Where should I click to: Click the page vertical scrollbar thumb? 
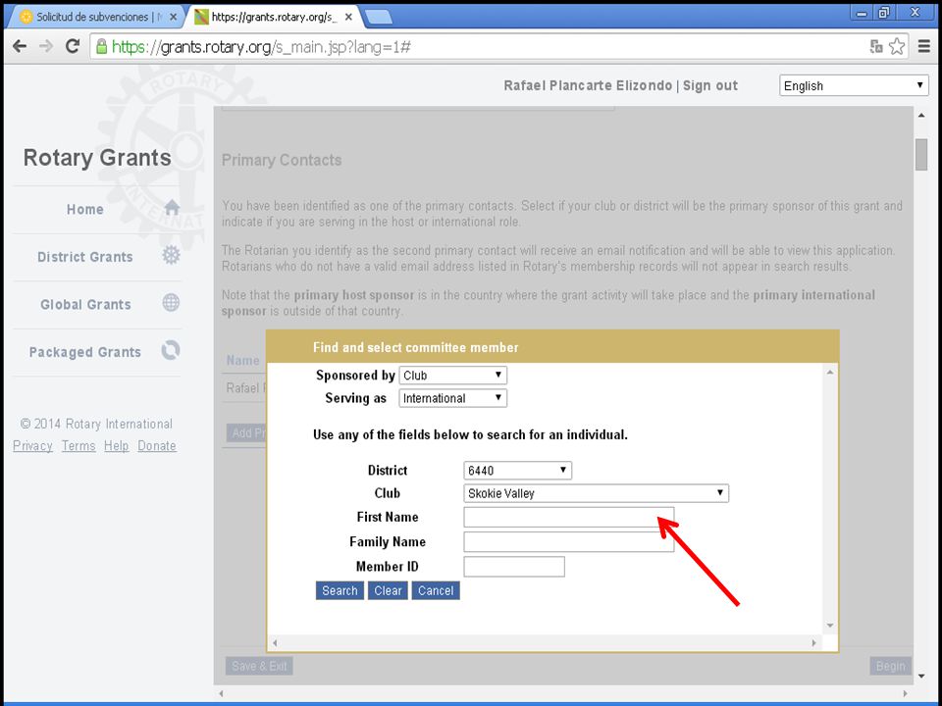921,155
